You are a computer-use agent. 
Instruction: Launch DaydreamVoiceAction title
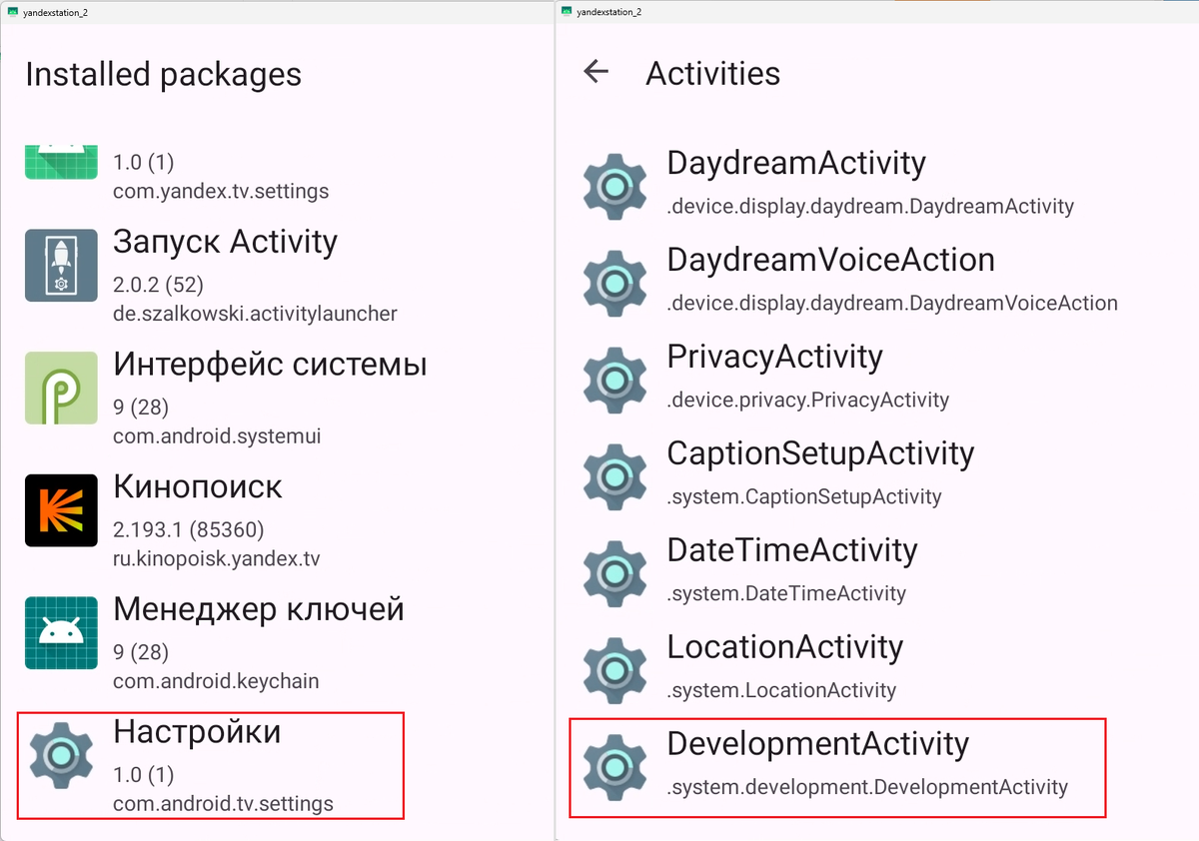[830, 260]
